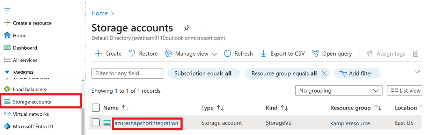Open Load balancers in favorites

coord(29,89)
